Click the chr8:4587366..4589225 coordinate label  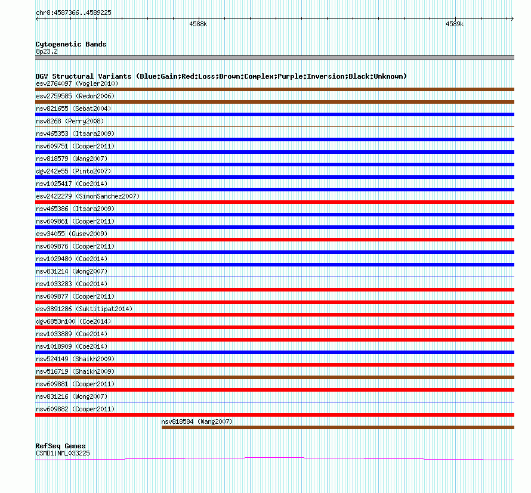click(73, 13)
